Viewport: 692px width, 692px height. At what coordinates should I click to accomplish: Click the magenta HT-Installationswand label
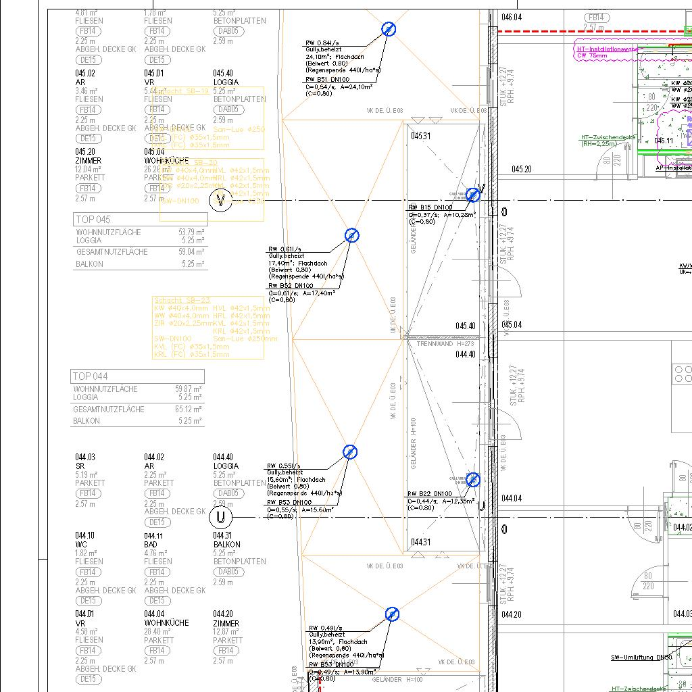click(607, 49)
